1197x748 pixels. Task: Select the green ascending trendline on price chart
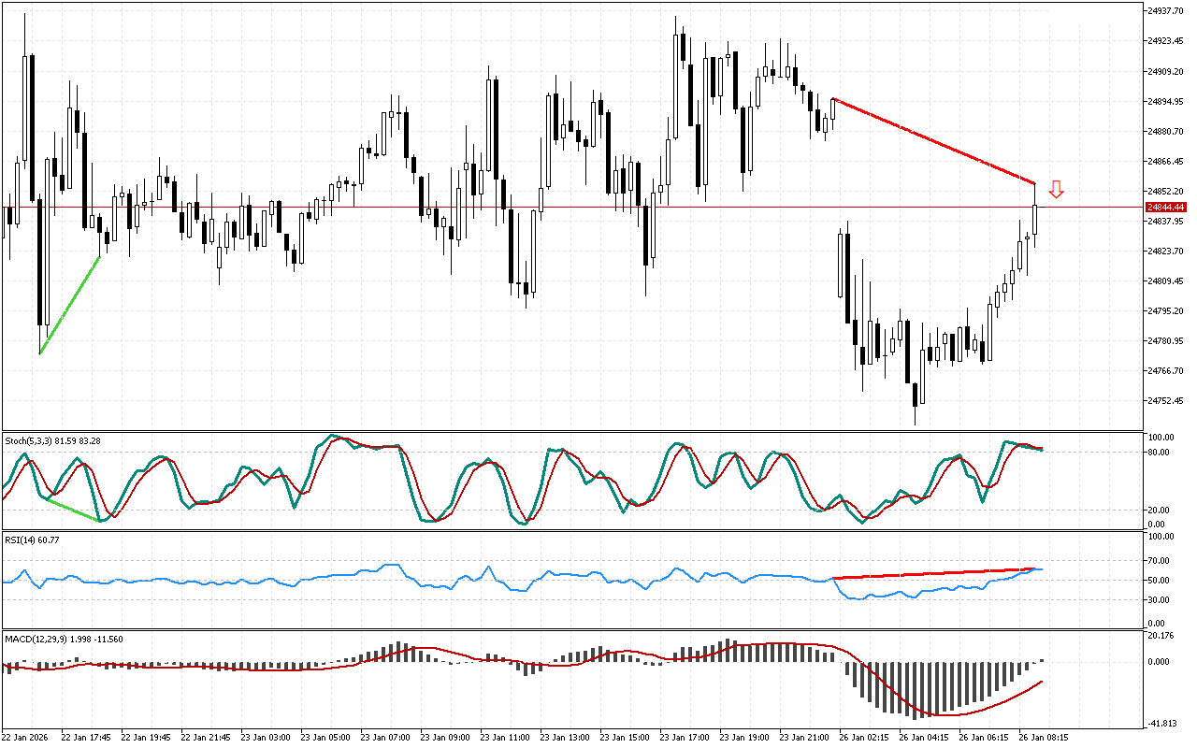click(x=70, y=304)
